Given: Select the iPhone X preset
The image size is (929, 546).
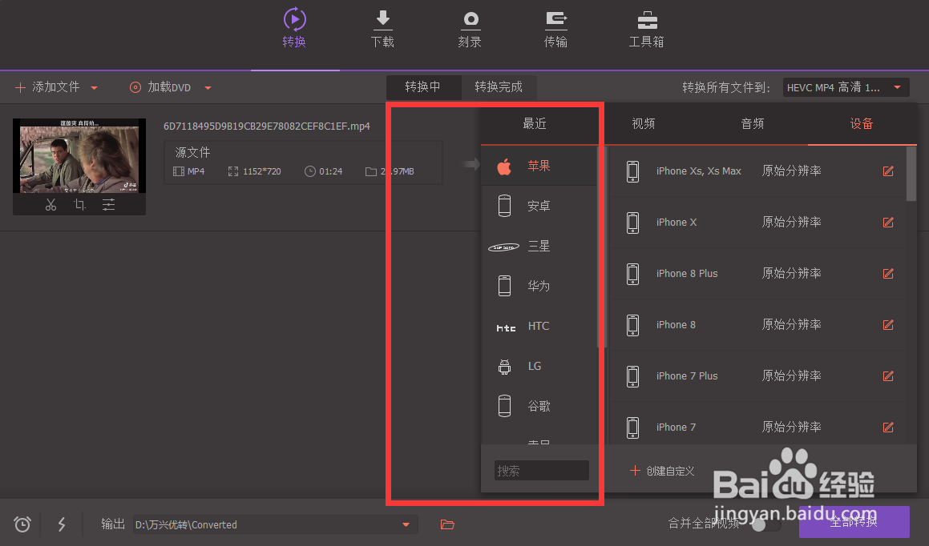Looking at the screenshot, I should click(x=757, y=223).
